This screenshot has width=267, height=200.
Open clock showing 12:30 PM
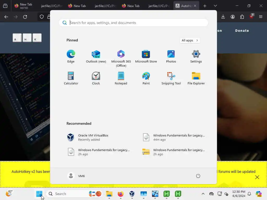pyautogui.click(x=239, y=194)
